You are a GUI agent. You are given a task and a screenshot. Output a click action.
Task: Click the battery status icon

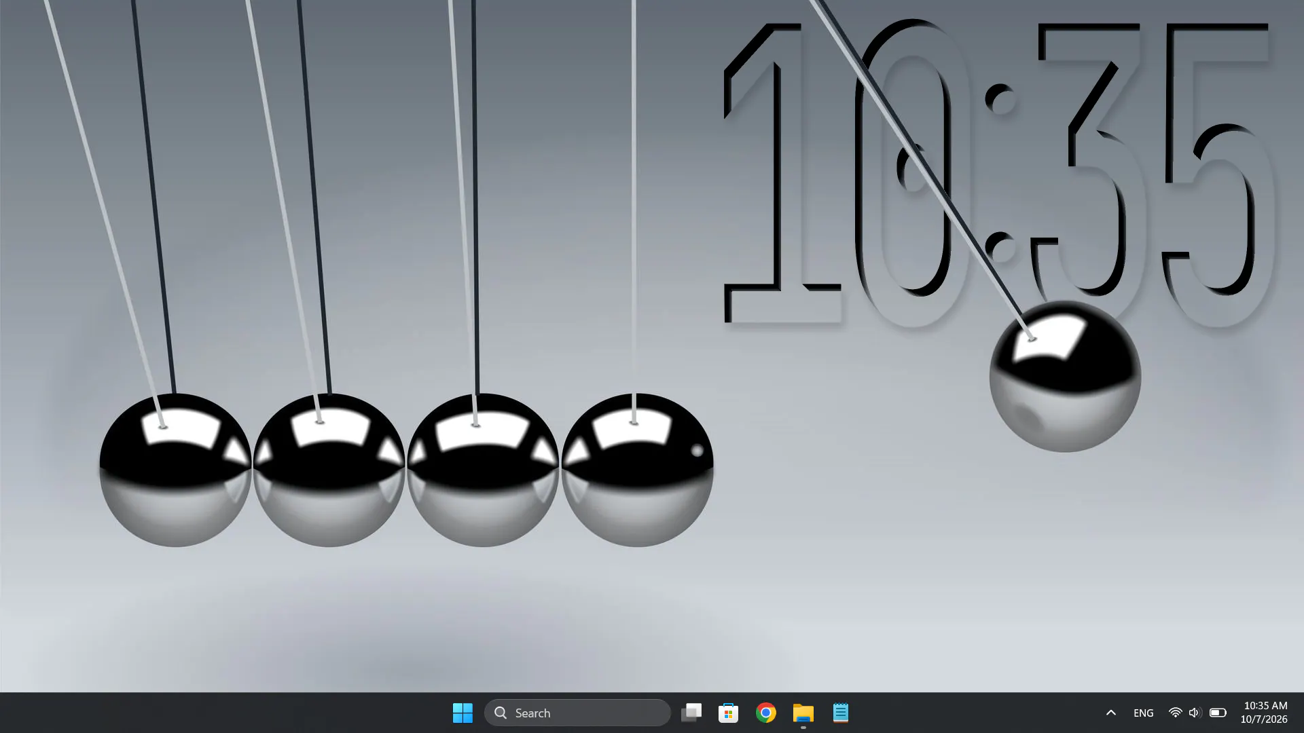(x=1218, y=713)
